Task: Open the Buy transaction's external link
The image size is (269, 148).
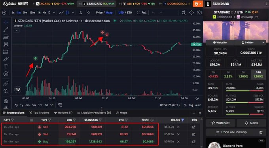Action: pos(194,142)
